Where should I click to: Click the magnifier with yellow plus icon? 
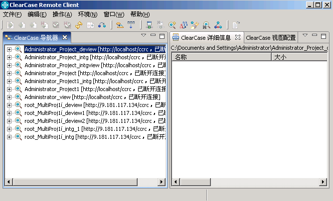172,25
